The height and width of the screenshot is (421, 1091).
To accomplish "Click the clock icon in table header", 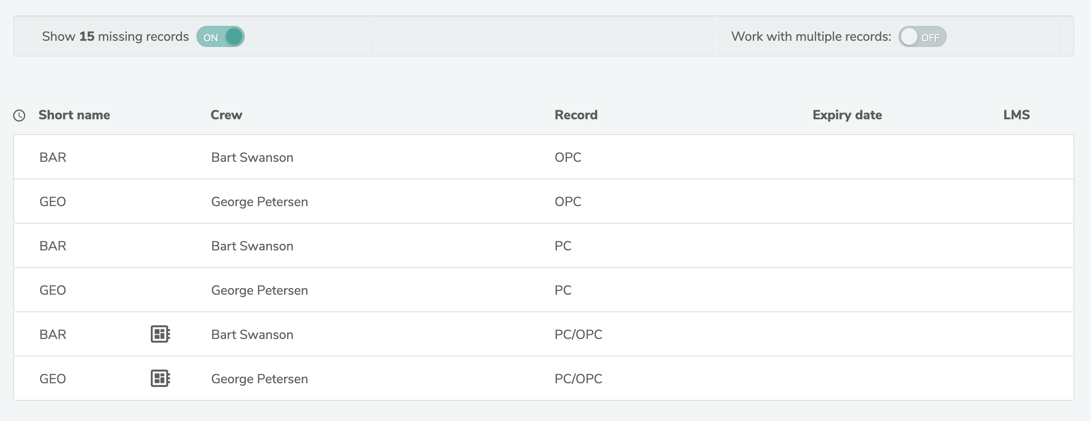I will pyautogui.click(x=19, y=115).
